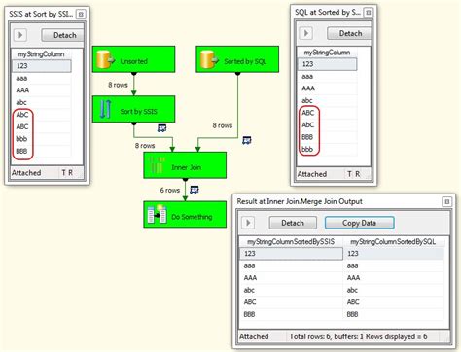The width and height of the screenshot is (461, 352).
Task: Click play arrow in SSIS at Sort viewer
Action: coord(20,35)
